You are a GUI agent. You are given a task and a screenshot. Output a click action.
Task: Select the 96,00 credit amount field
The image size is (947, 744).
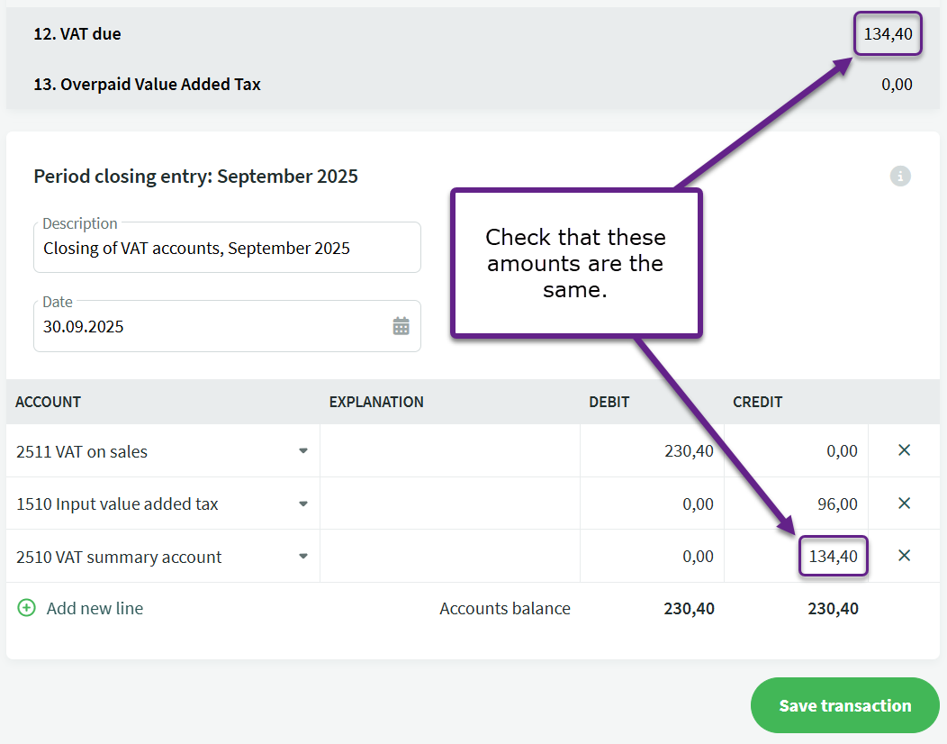coord(797,504)
